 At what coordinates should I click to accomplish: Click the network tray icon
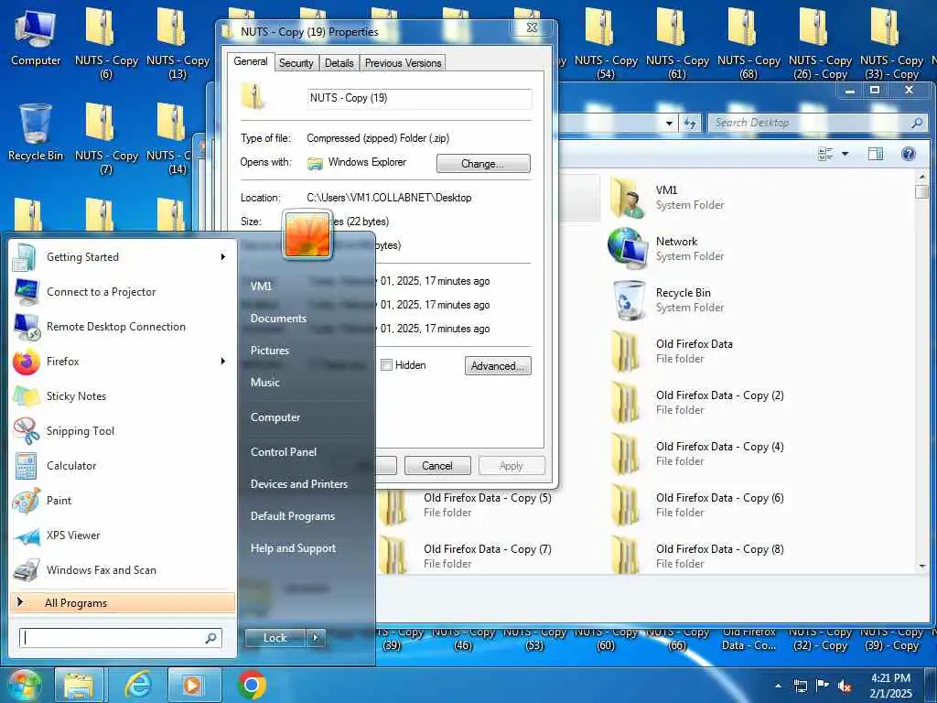point(801,686)
